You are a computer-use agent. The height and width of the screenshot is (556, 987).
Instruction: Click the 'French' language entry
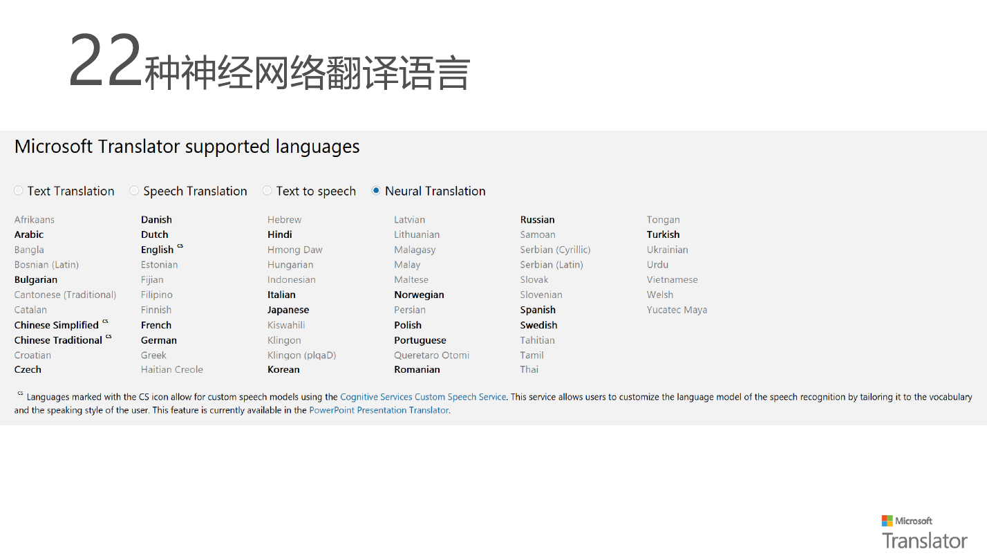point(156,325)
